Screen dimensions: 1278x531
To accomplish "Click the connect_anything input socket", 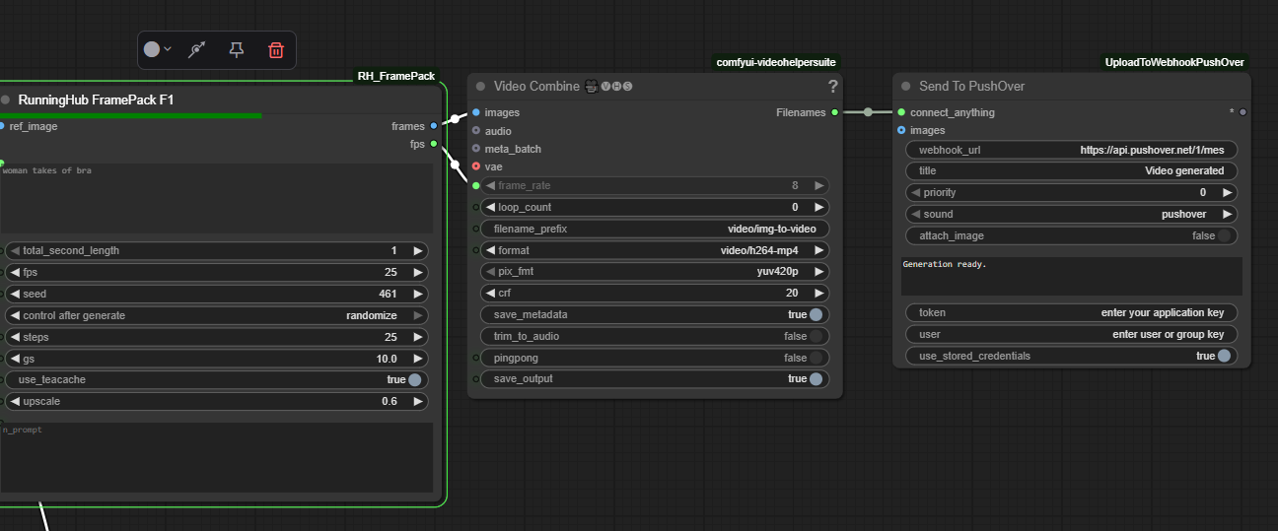I will click(x=901, y=112).
